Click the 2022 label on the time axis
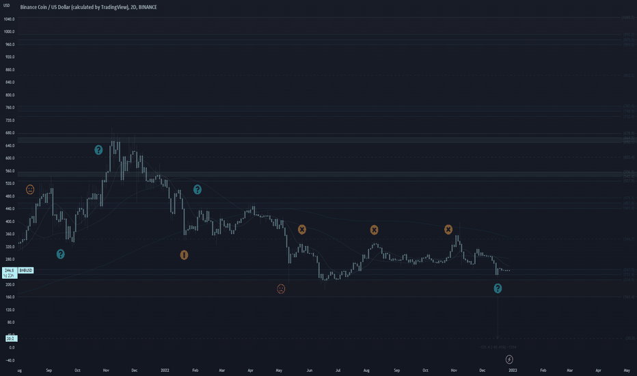Viewport: 637px width, 376px height. pos(165,371)
